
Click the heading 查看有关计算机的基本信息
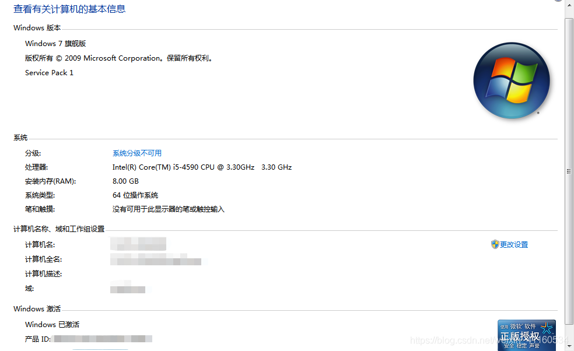69,9
